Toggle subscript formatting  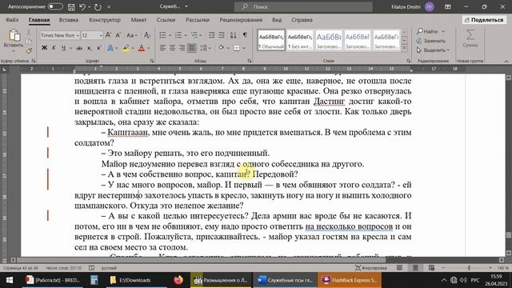click(89, 48)
